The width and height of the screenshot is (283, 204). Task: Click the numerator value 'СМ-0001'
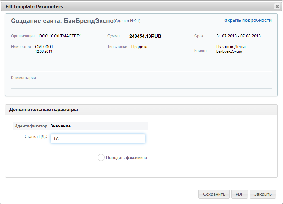(x=44, y=47)
